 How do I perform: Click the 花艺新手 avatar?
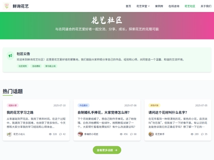click(x=151, y=134)
